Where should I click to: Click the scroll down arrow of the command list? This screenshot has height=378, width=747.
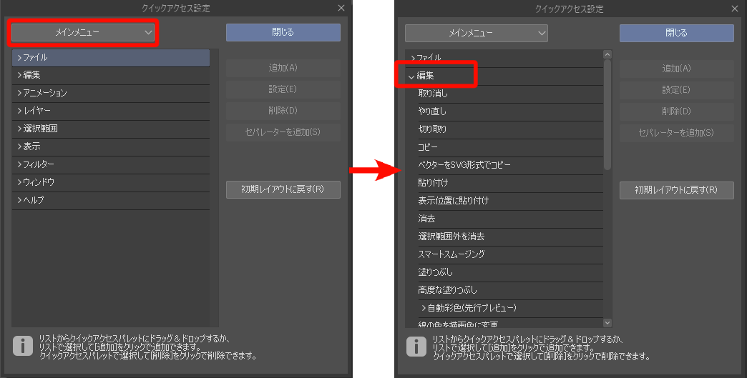coord(607,323)
